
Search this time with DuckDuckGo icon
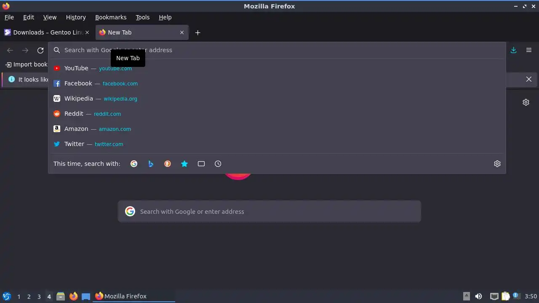168,164
